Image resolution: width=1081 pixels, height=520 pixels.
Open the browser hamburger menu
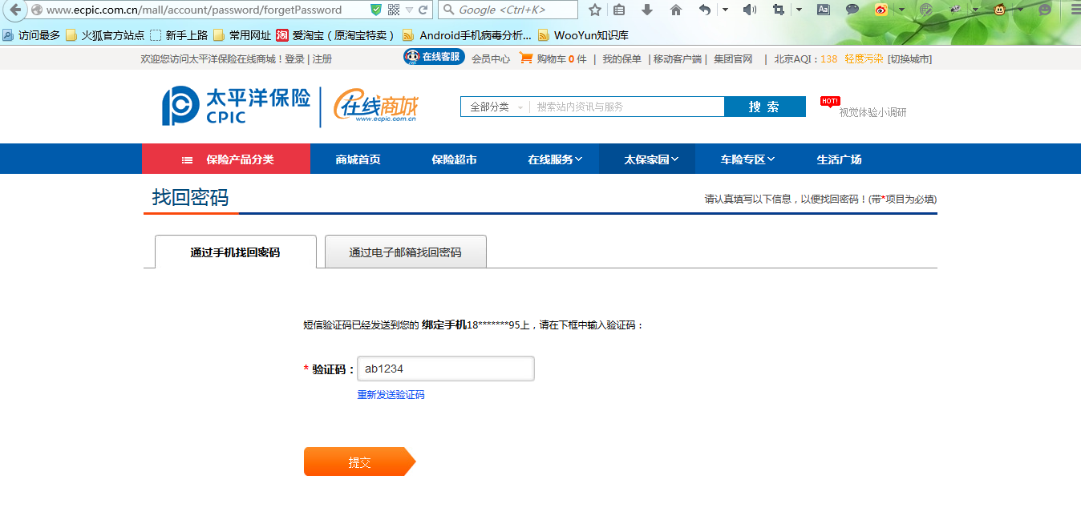(x=1075, y=10)
